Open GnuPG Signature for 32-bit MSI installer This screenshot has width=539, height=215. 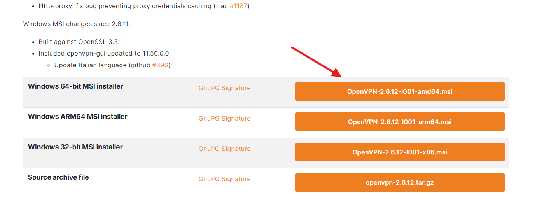[224, 149]
